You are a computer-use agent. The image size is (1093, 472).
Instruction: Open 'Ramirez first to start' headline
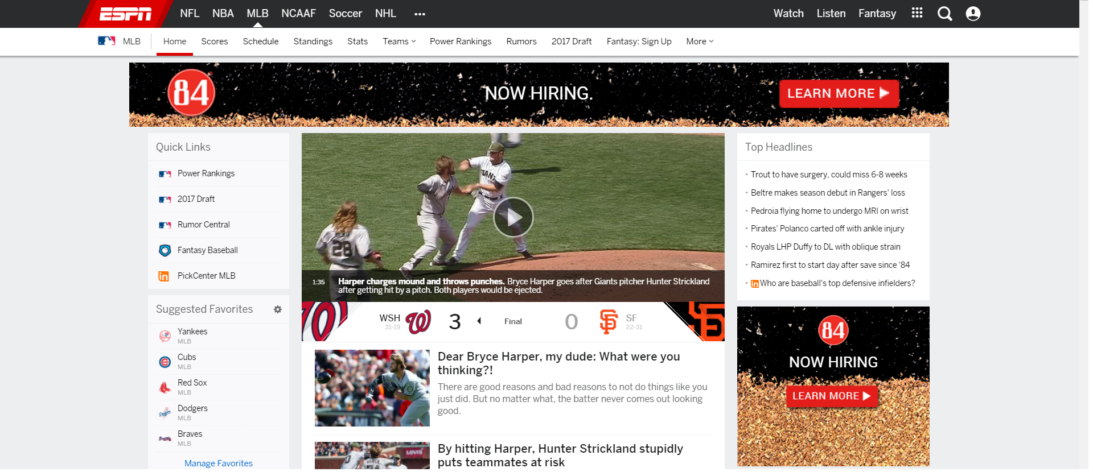tap(830, 265)
